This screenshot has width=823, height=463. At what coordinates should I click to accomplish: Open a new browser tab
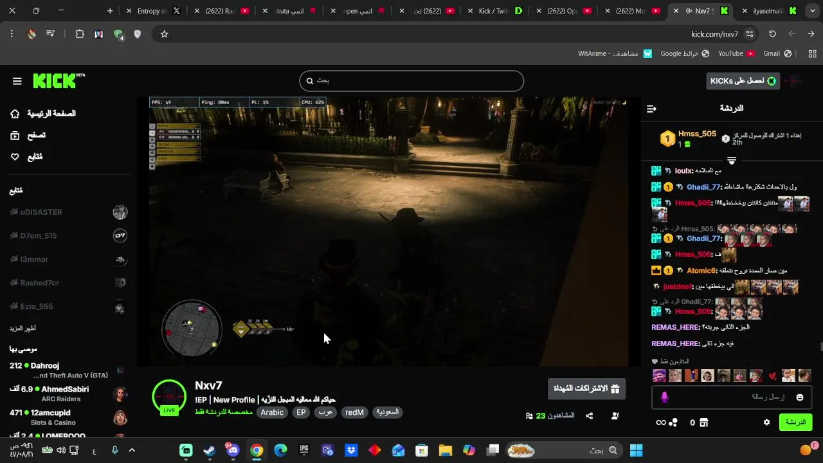coord(110,11)
